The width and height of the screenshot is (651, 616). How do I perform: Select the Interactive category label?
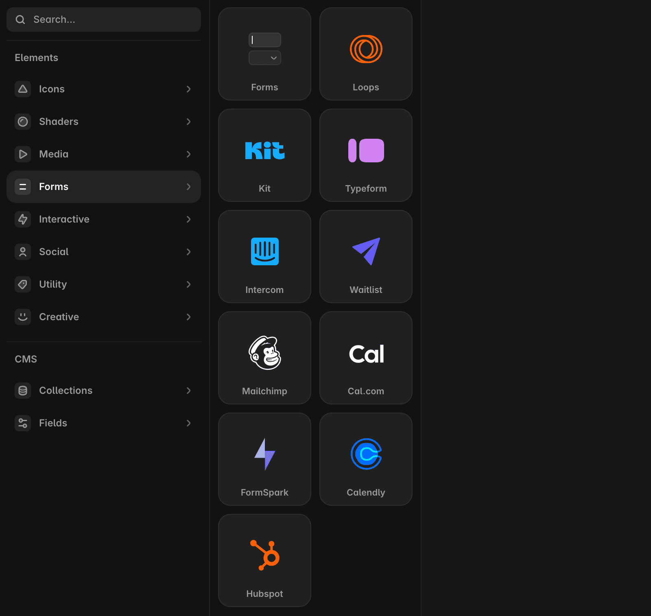pos(64,219)
